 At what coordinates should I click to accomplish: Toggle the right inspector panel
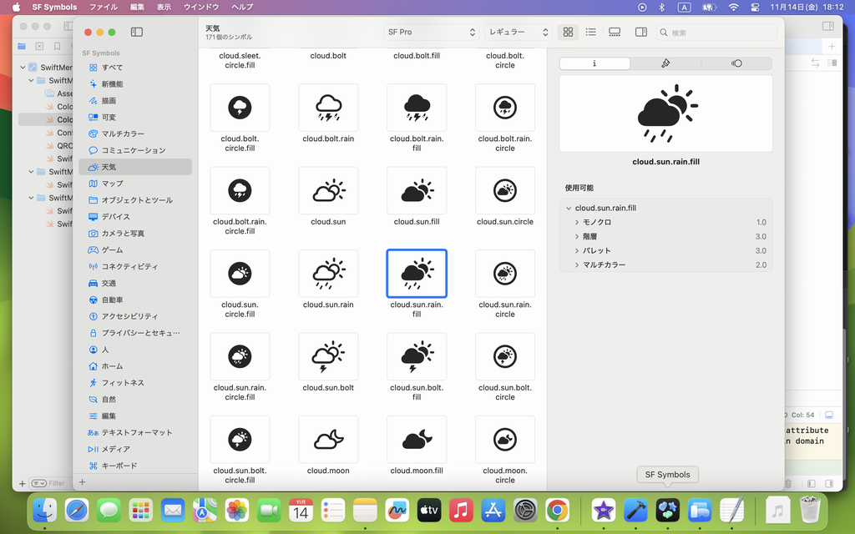(x=641, y=32)
